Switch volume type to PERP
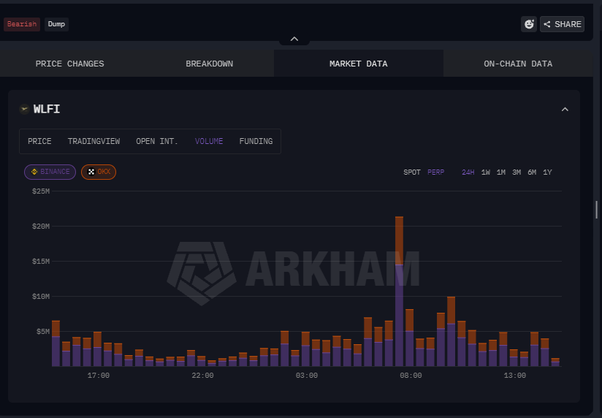The width and height of the screenshot is (602, 418). click(435, 172)
